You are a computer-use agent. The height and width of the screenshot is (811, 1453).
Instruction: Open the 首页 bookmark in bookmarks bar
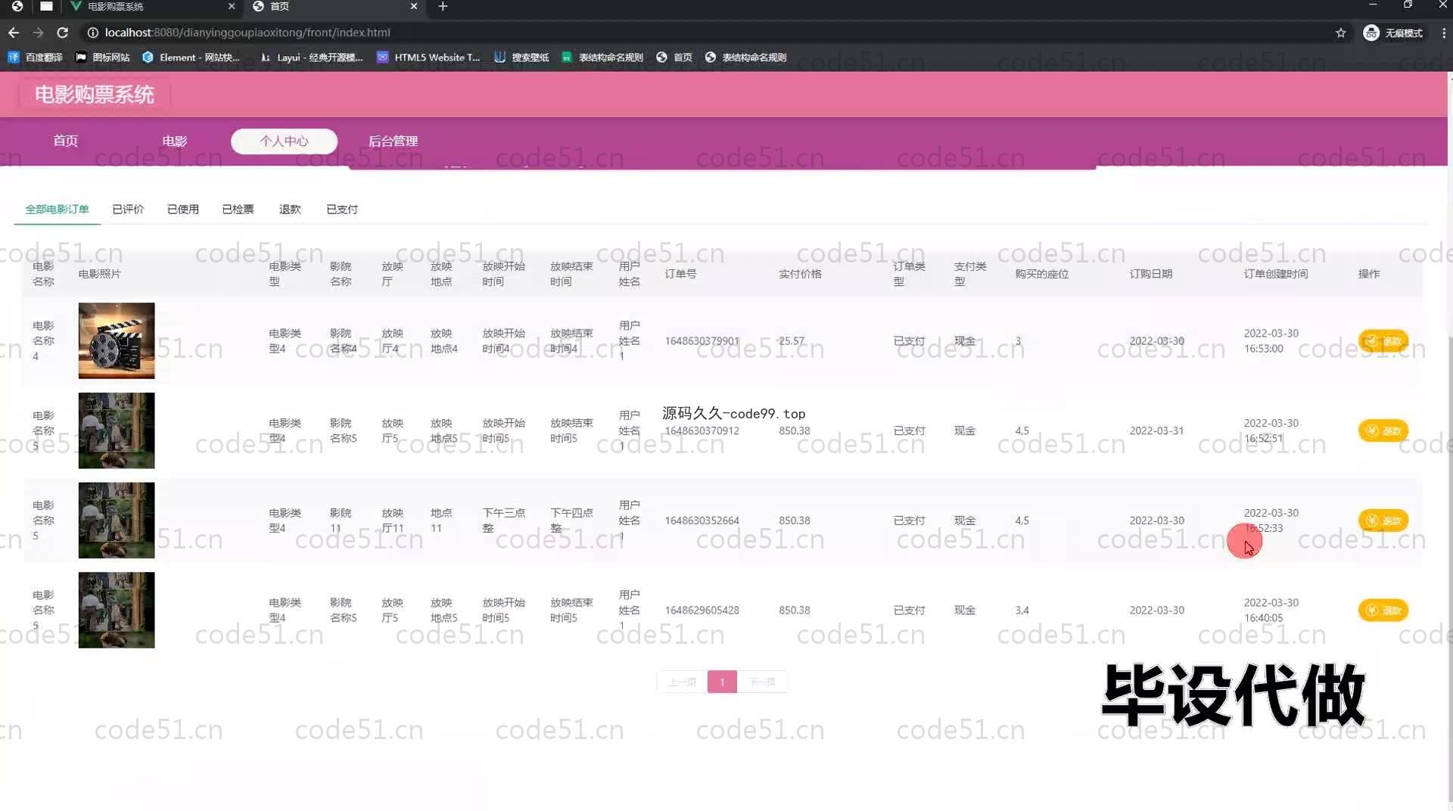click(x=674, y=57)
